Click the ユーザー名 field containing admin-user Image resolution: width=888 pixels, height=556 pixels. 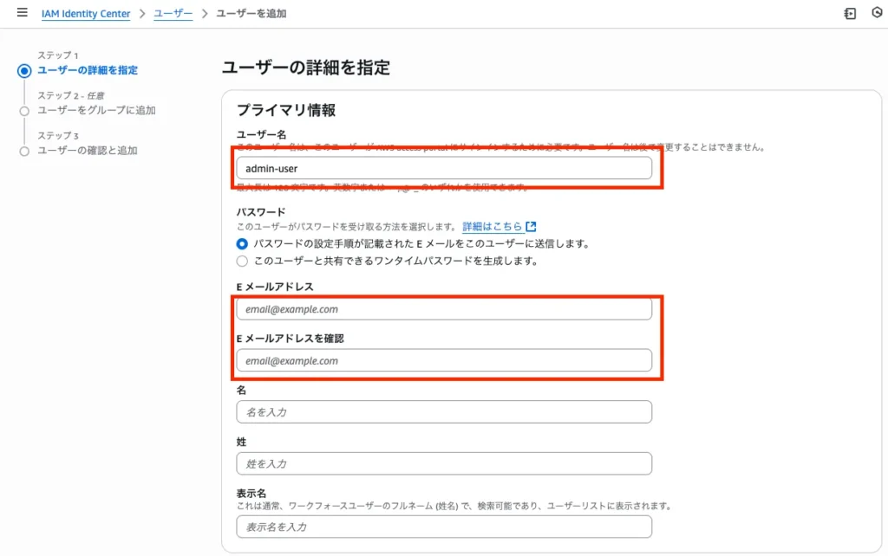(x=444, y=169)
